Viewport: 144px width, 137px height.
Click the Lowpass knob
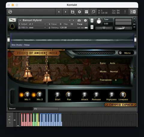[x=123, y=94]
